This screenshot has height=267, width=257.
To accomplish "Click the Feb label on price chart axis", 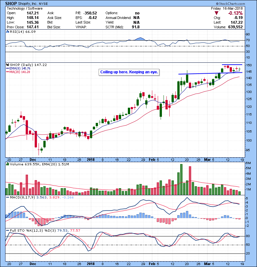I will [x=152, y=160].
